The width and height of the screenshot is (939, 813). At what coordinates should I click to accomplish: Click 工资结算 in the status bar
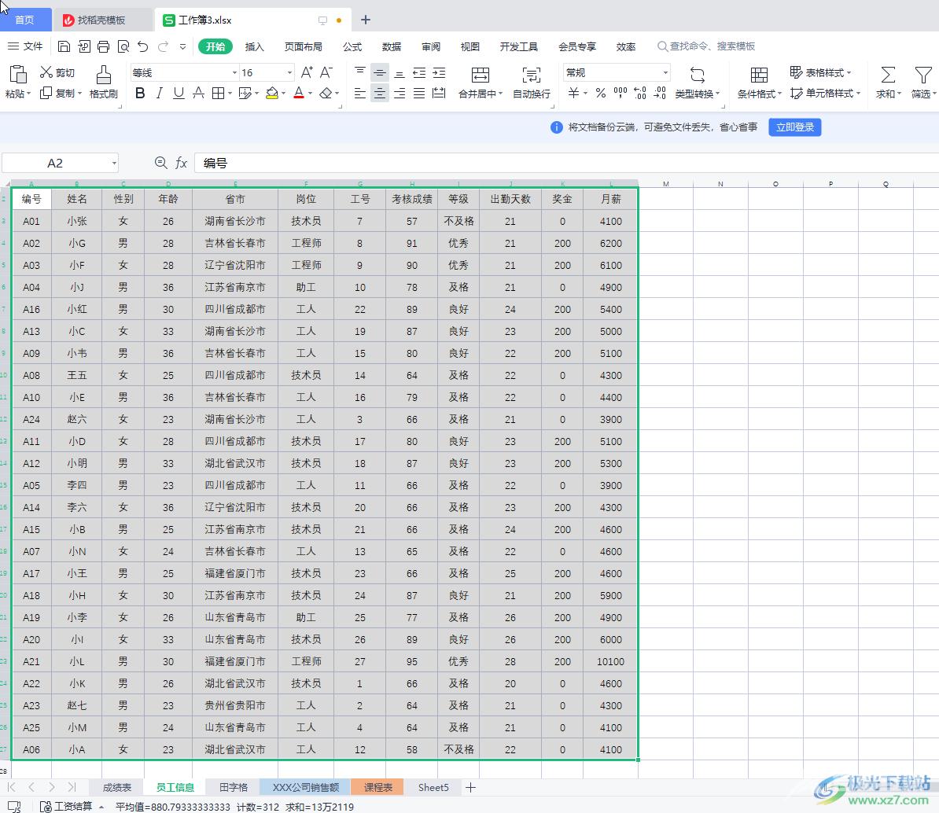[x=67, y=807]
